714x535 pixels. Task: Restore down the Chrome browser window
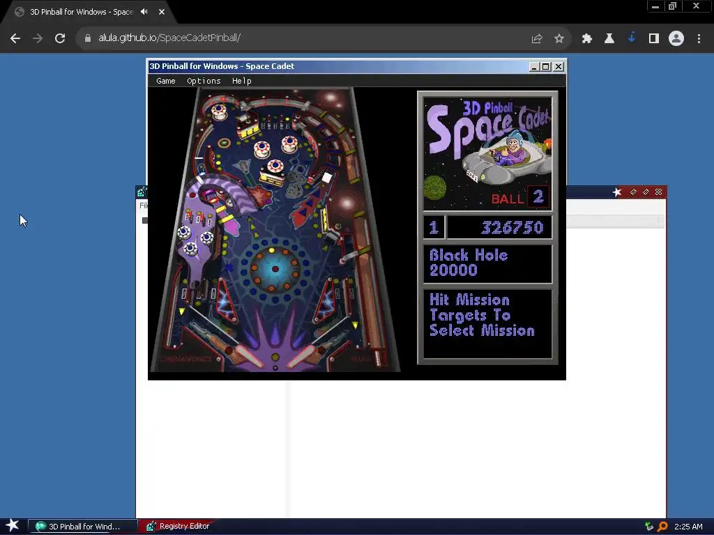[673, 6]
